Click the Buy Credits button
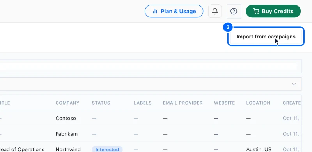This screenshot has height=152, width=312. click(x=273, y=11)
